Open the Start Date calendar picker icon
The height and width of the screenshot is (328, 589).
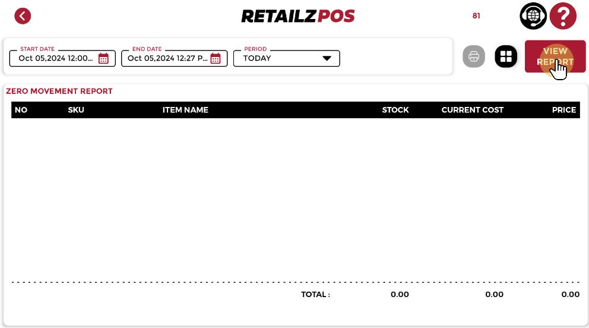click(x=103, y=58)
